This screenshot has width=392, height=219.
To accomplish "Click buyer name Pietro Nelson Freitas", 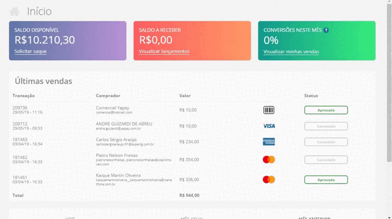I will [117, 155].
